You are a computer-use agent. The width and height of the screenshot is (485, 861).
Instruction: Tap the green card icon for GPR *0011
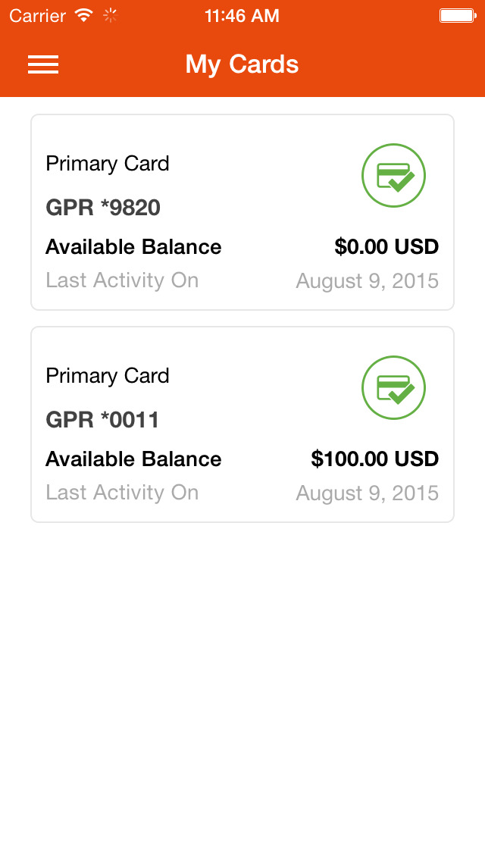pos(393,388)
